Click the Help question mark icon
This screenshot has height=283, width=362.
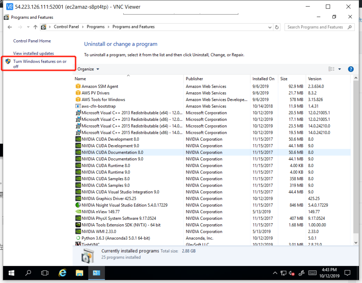coord(351,69)
